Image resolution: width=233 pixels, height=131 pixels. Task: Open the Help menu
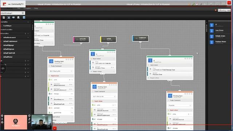(36, 8)
